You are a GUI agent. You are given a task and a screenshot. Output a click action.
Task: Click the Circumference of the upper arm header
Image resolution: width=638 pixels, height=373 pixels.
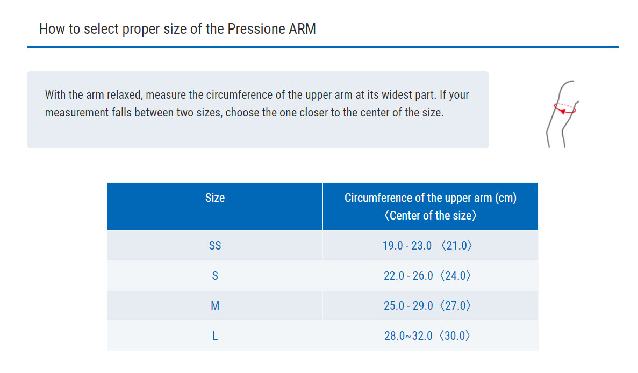pyautogui.click(x=431, y=198)
